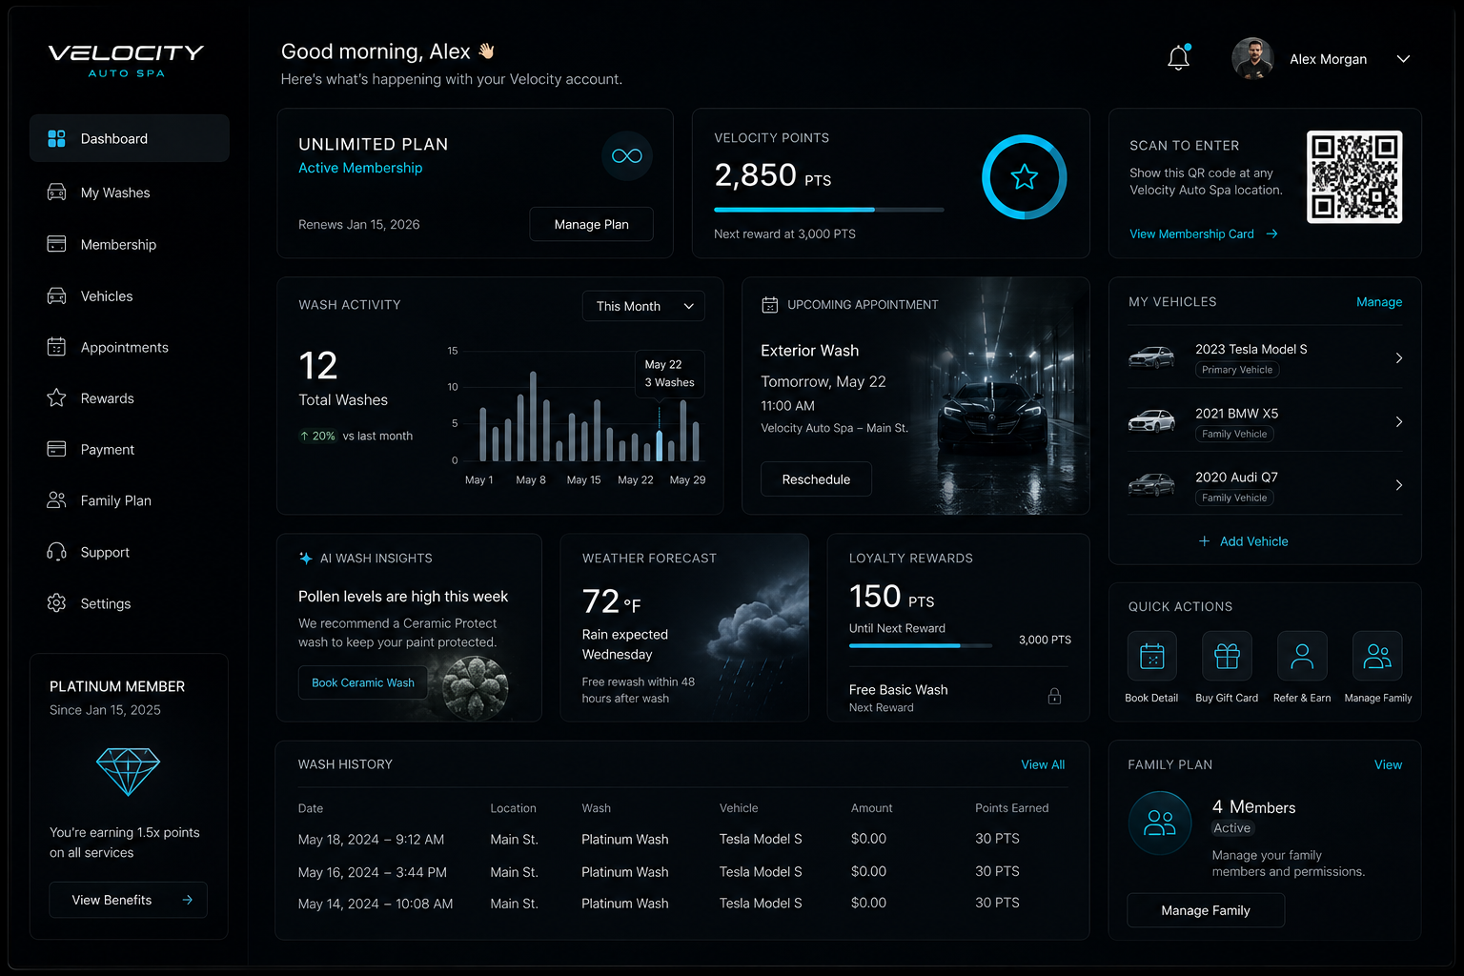
Task: Click View Benefits button
Action: pyautogui.click(x=129, y=900)
